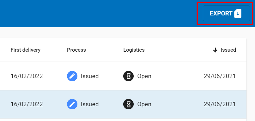Sort by the Issued column arrow
Image resolution: width=255 pixels, height=121 pixels.
tap(215, 50)
